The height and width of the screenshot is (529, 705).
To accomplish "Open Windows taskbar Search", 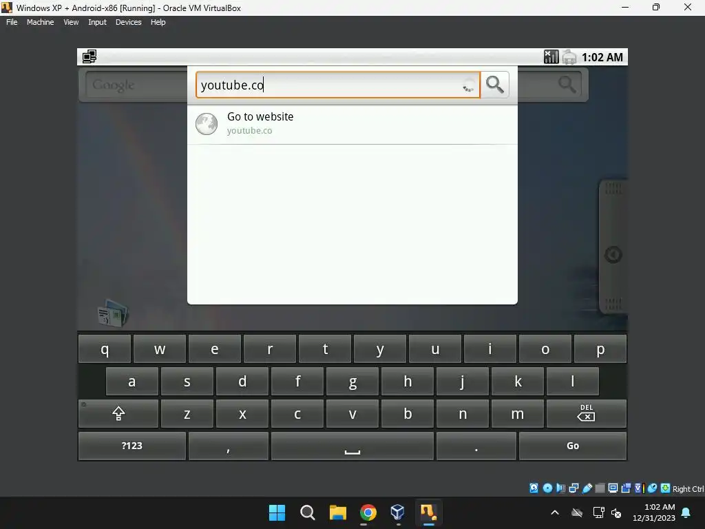I will pos(308,512).
